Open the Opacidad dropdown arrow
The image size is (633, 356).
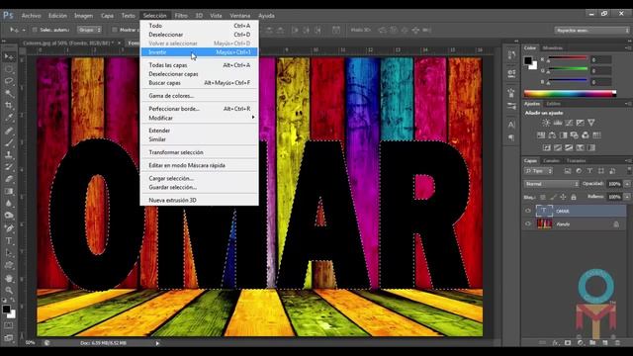[x=627, y=184]
